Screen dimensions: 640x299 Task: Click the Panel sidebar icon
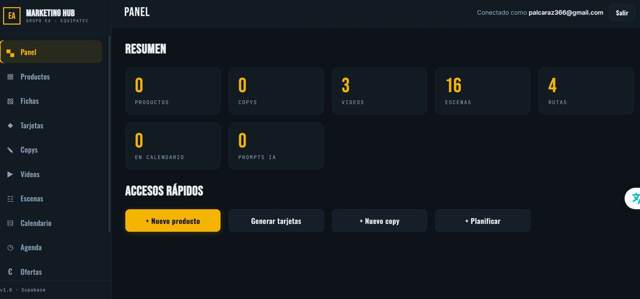click(10, 52)
